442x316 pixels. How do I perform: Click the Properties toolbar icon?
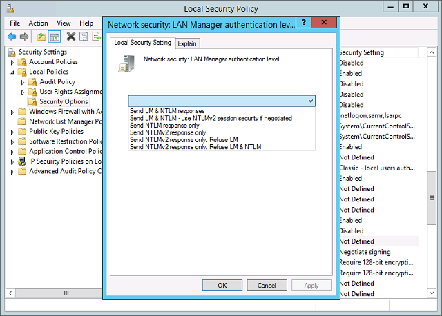pos(83,36)
